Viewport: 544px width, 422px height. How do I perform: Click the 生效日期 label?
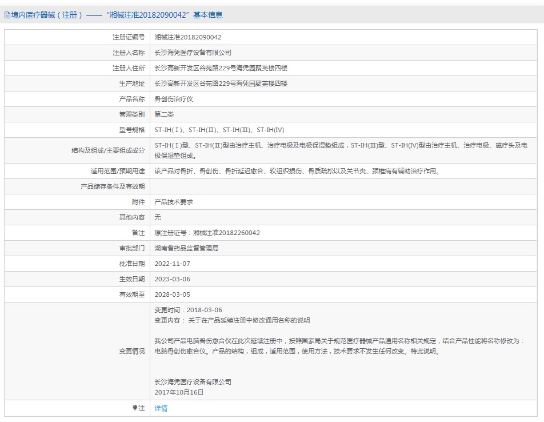click(x=132, y=279)
